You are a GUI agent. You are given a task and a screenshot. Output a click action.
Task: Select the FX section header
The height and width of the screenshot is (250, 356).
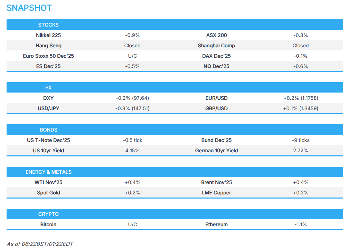coord(48,88)
